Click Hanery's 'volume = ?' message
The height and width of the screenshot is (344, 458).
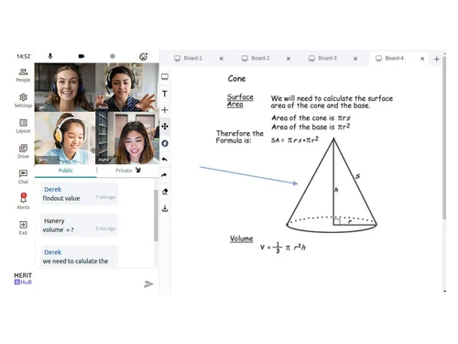pos(79,226)
